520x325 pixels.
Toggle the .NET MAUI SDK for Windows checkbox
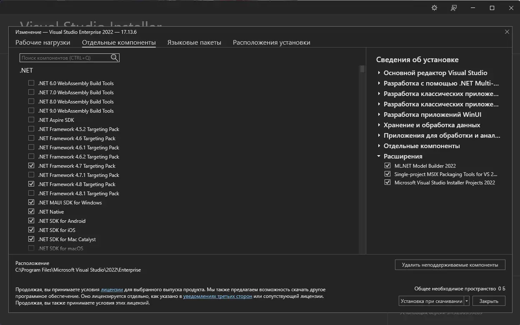pos(31,202)
